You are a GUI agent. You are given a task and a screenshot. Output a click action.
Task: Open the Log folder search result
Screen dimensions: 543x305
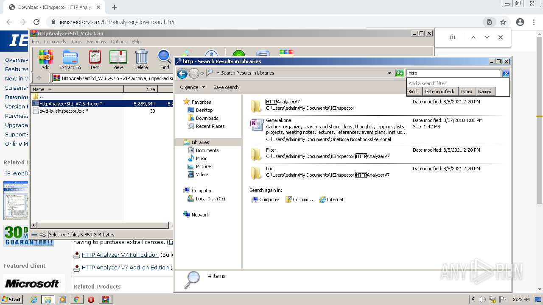click(x=270, y=169)
